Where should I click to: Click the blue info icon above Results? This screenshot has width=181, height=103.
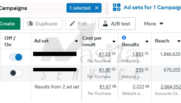(124, 38)
